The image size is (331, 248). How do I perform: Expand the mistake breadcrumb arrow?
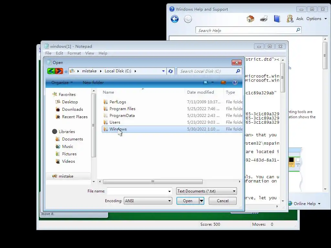[101, 71]
